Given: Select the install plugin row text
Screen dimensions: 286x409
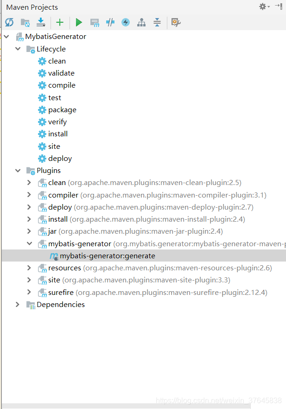Looking at the screenshot, I should point(146,219).
